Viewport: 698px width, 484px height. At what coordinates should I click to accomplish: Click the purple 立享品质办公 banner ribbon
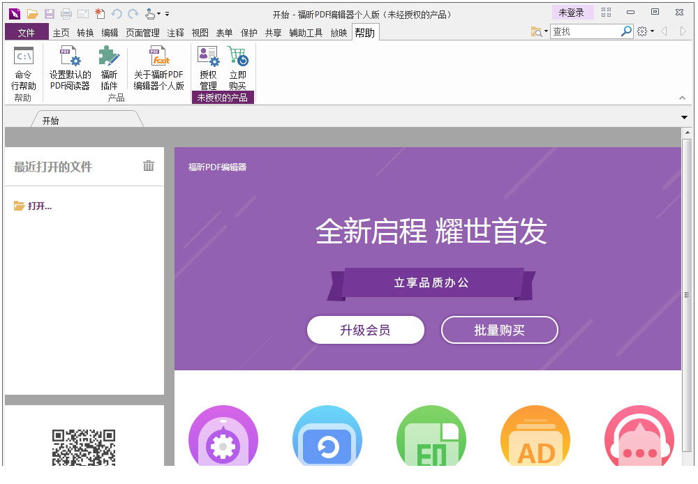click(x=430, y=282)
